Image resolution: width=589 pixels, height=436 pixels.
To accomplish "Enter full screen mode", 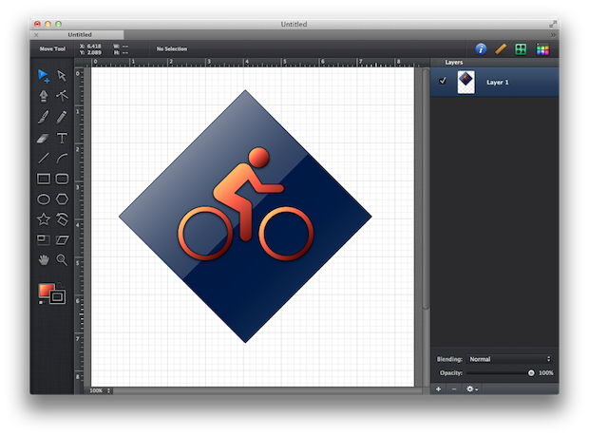I will coord(553,24).
